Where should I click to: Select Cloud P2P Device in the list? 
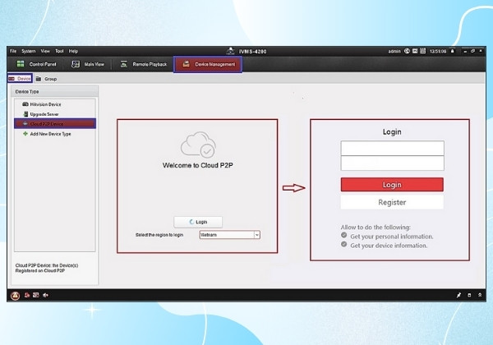[x=55, y=124]
